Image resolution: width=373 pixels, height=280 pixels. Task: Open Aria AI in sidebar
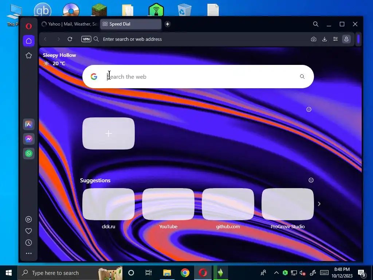pyautogui.click(x=29, y=124)
